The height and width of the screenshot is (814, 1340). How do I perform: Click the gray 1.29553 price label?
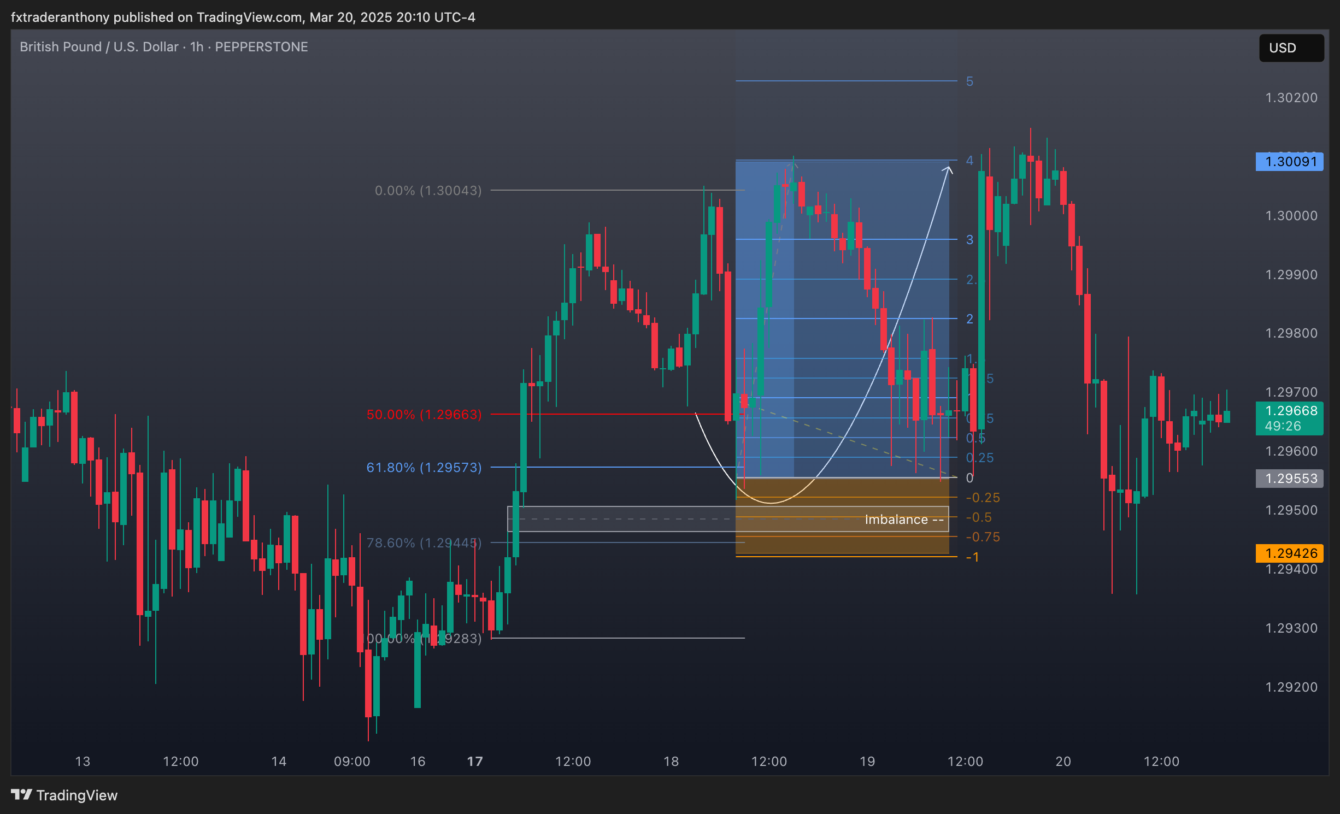tap(1289, 479)
